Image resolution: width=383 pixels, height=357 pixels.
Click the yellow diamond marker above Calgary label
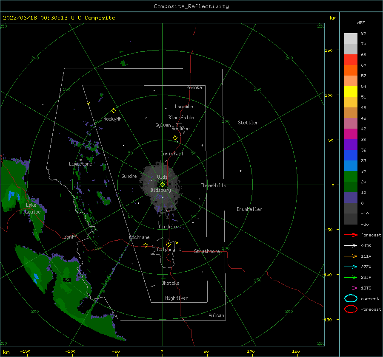(168, 245)
